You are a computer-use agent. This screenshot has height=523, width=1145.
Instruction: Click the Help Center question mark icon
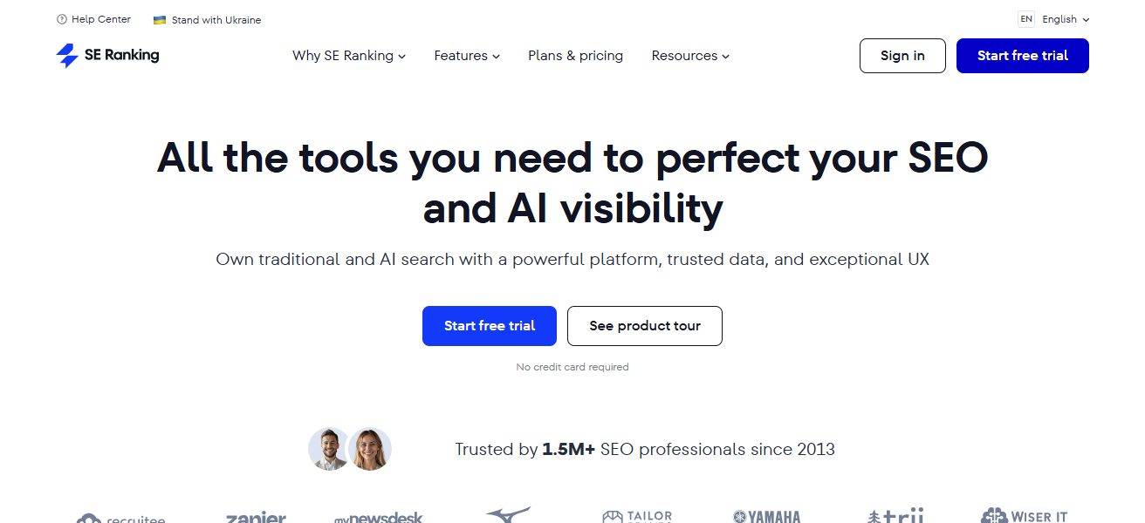(x=62, y=19)
